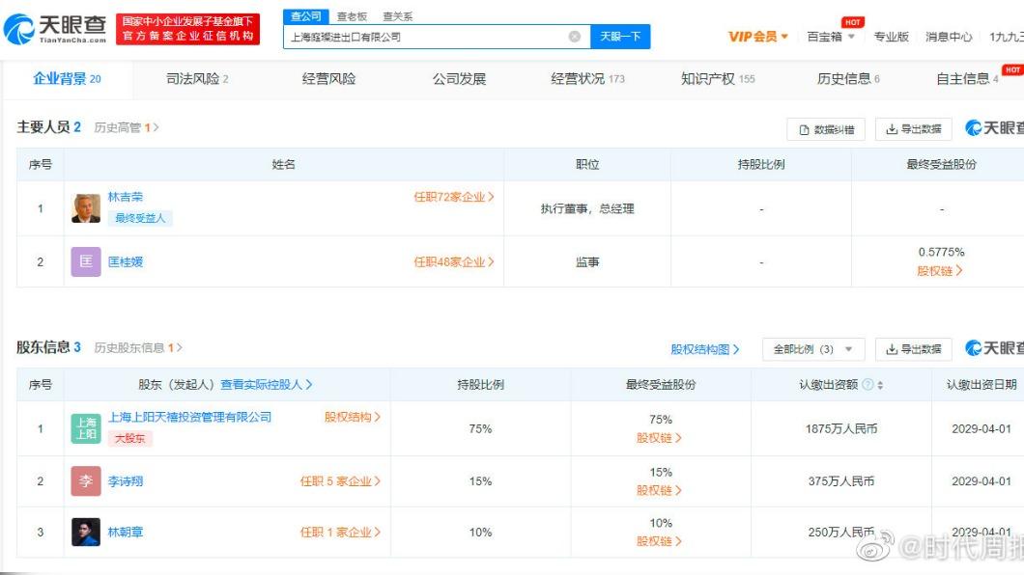Open 上海上阳天禧投资管理有限公司 link
Viewport: 1024px width, 575px height.
click(189, 417)
